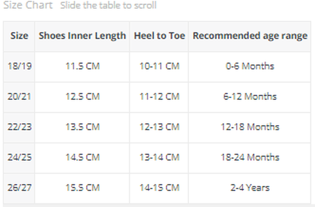Image resolution: width=315 pixels, height=207 pixels.
Task: Click the 15.5 CM inner length cell
Action: 82,188
